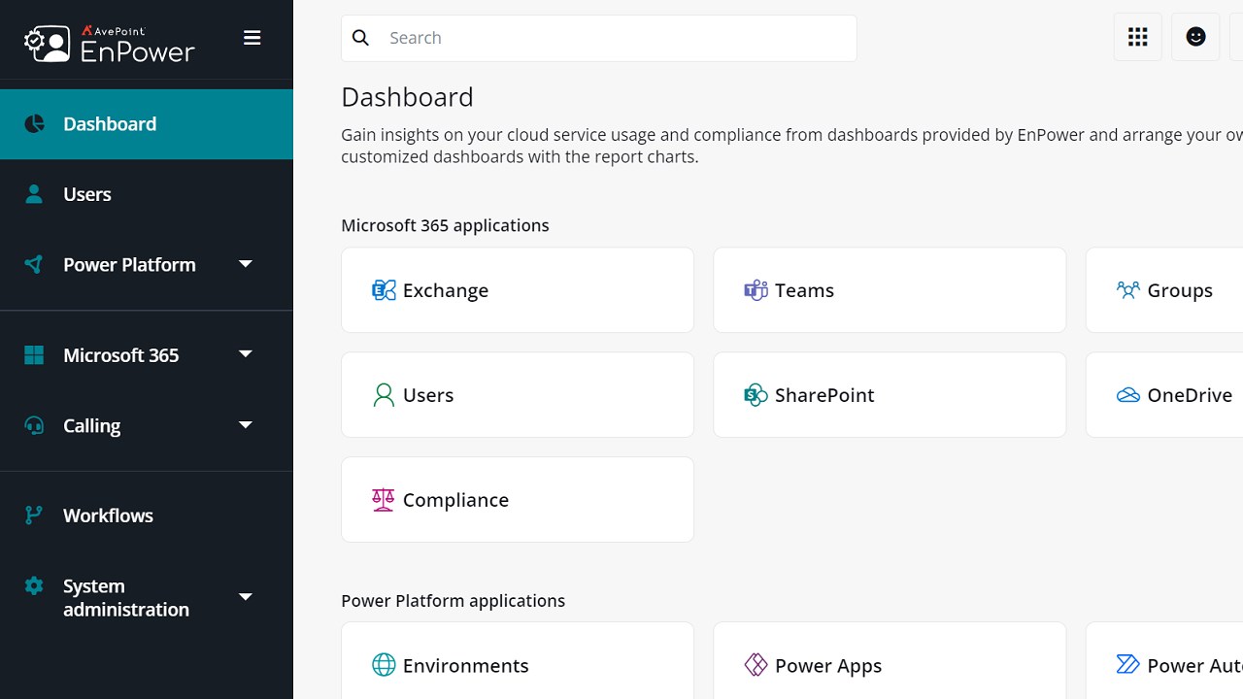
Task: Open the OneDrive dashboard card
Action: [1164, 395]
